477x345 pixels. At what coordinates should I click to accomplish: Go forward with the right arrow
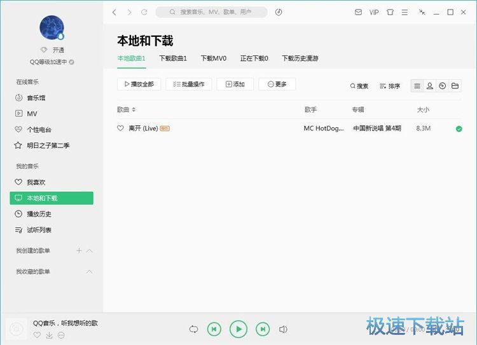(x=129, y=12)
